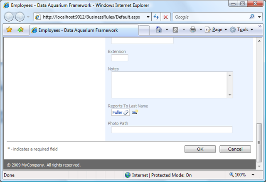Click the 'Reports To Last Name' label

pyautogui.click(x=128, y=106)
